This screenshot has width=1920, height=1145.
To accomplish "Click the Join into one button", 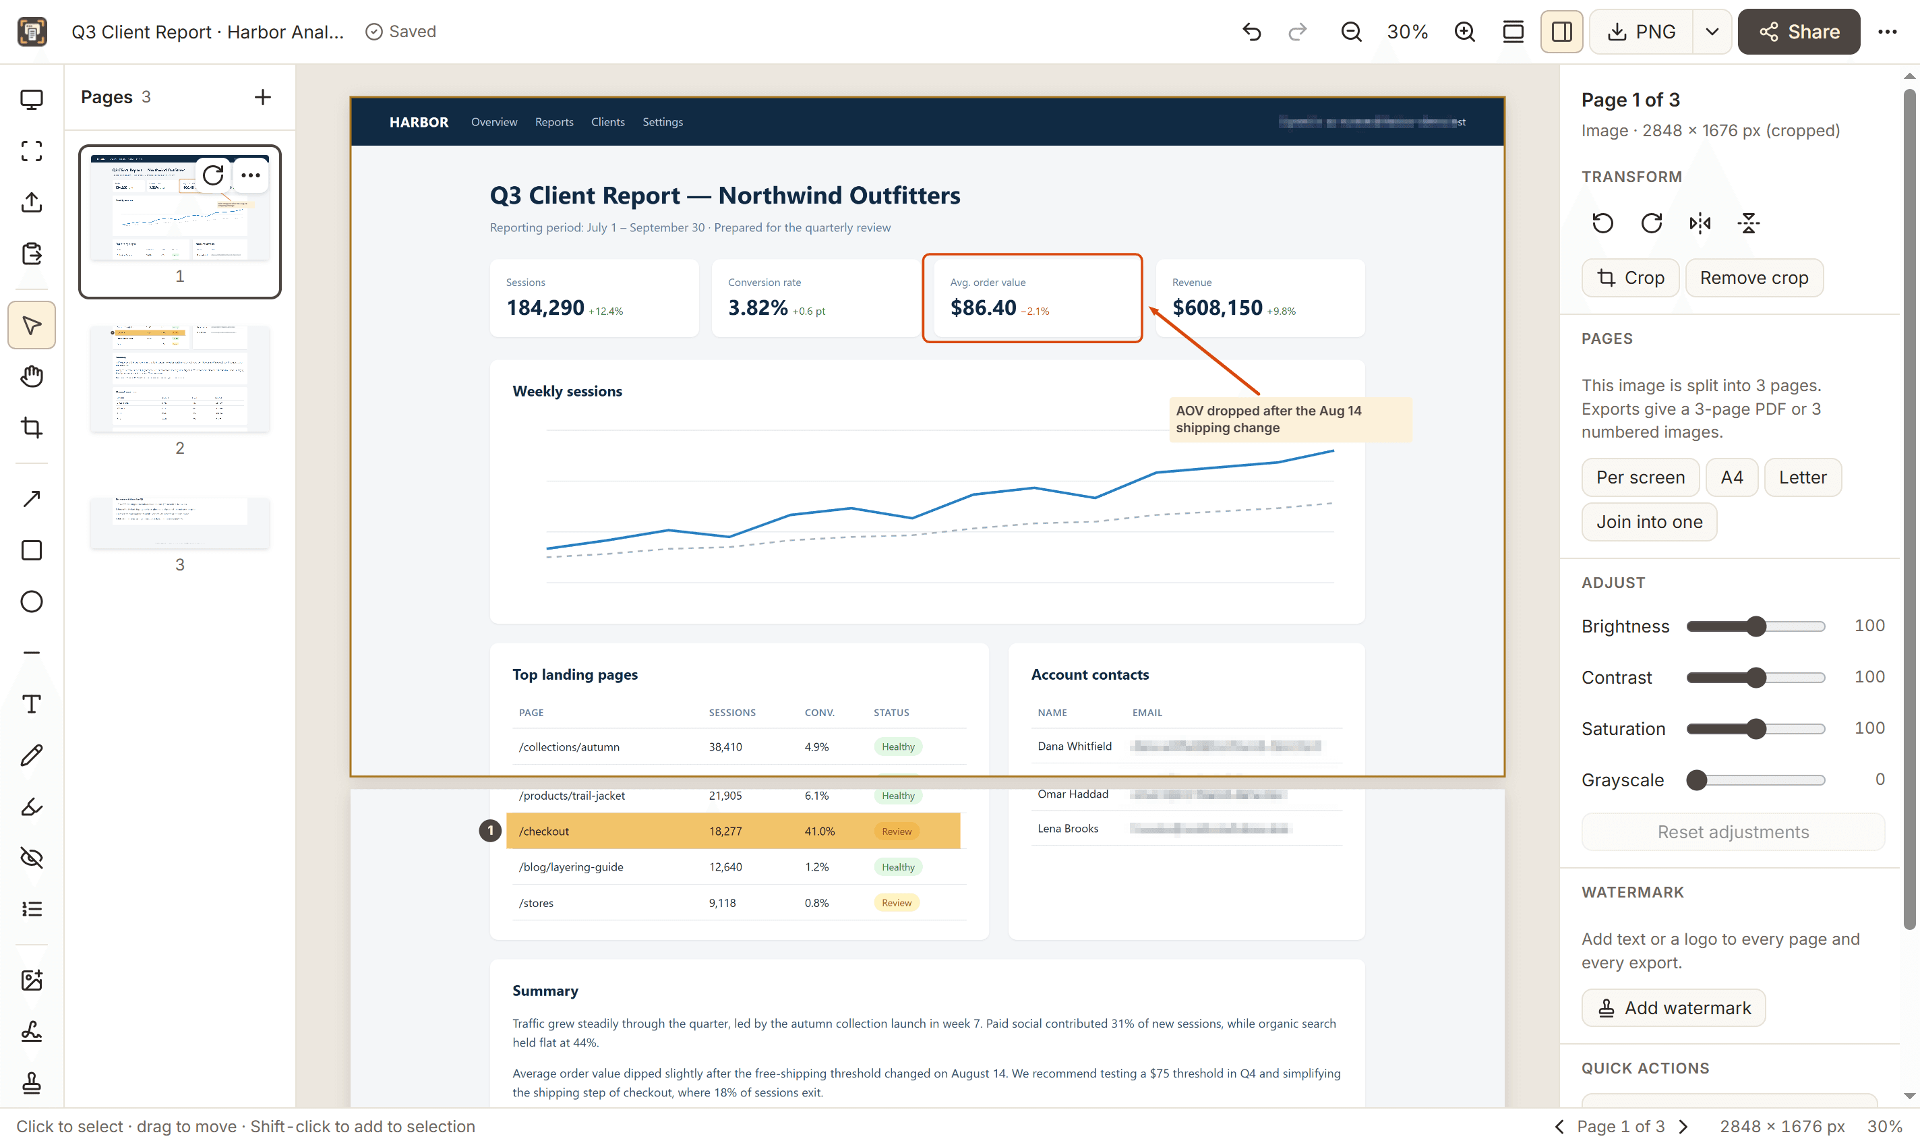I will [1648, 523].
